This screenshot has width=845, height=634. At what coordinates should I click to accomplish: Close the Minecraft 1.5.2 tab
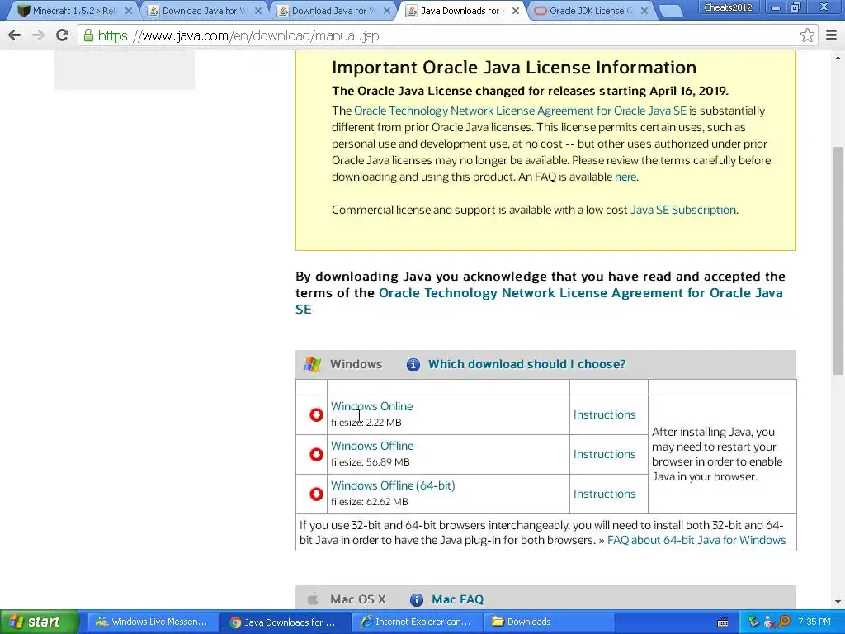tap(128, 11)
